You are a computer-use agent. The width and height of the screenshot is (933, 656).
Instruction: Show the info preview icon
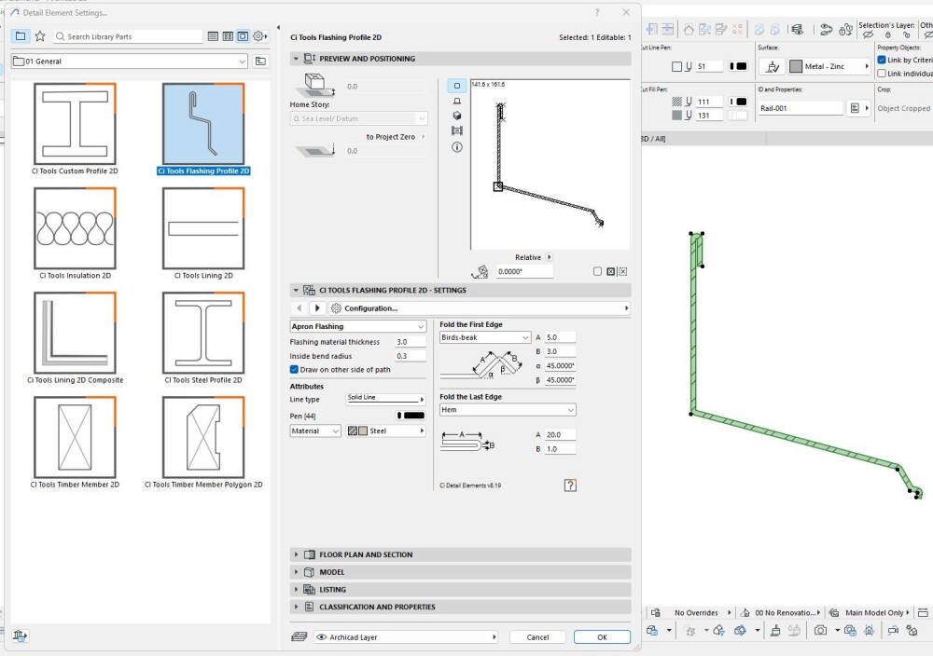point(457,147)
